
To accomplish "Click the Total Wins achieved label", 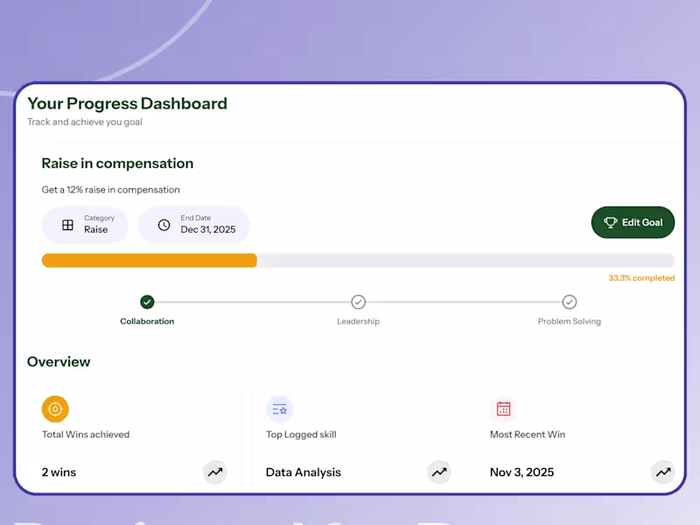I will (x=86, y=434).
